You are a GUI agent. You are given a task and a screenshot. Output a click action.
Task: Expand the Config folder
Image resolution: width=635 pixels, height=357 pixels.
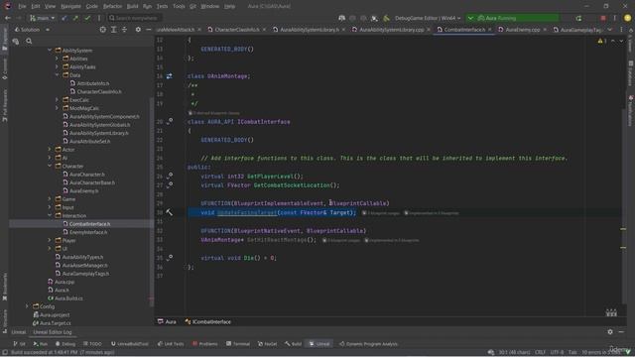pyautogui.click(x=27, y=306)
